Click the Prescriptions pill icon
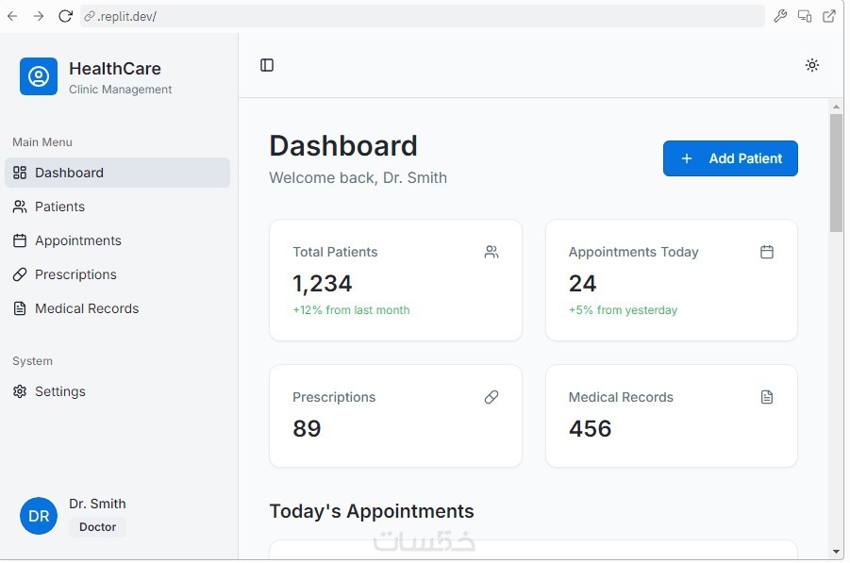Image resolution: width=850 pixels, height=563 pixels. tap(492, 397)
